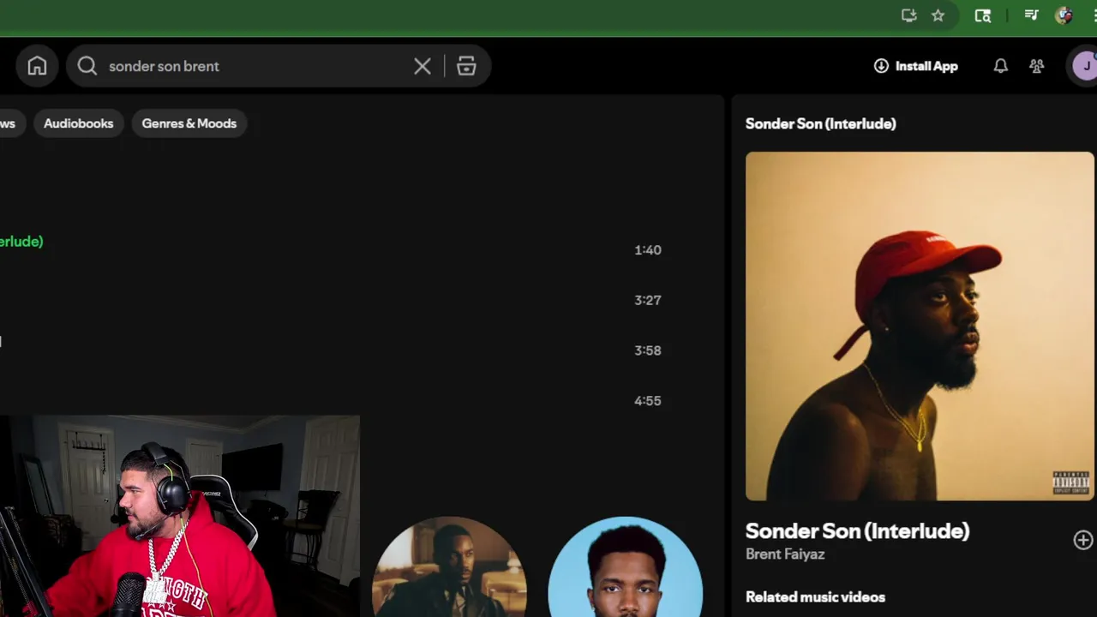Select the Audiobooks filter chip

click(x=78, y=123)
